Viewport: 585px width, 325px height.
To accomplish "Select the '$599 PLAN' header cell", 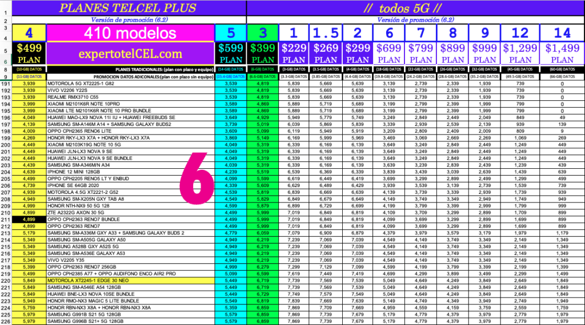I will click(x=231, y=54).
